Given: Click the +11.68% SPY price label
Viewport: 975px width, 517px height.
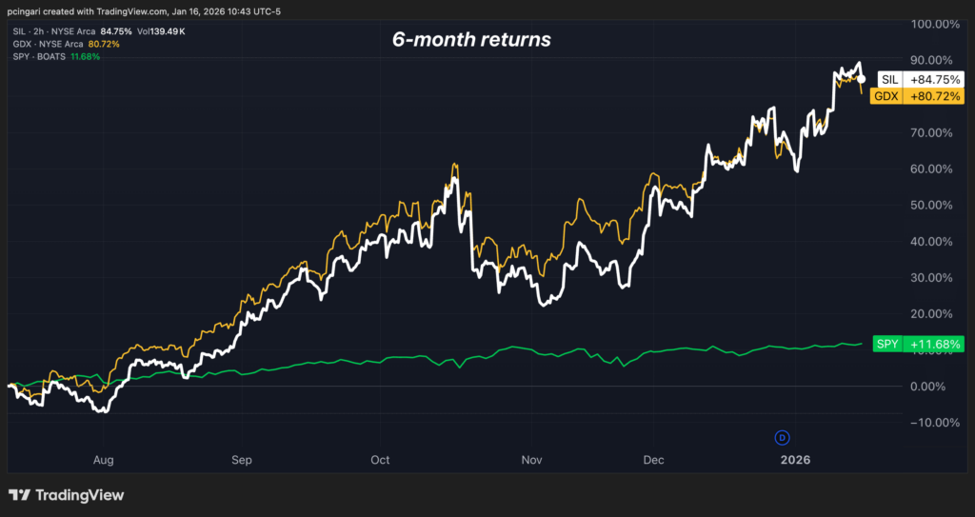Looking at the screenshot, I should coord(933,343).
